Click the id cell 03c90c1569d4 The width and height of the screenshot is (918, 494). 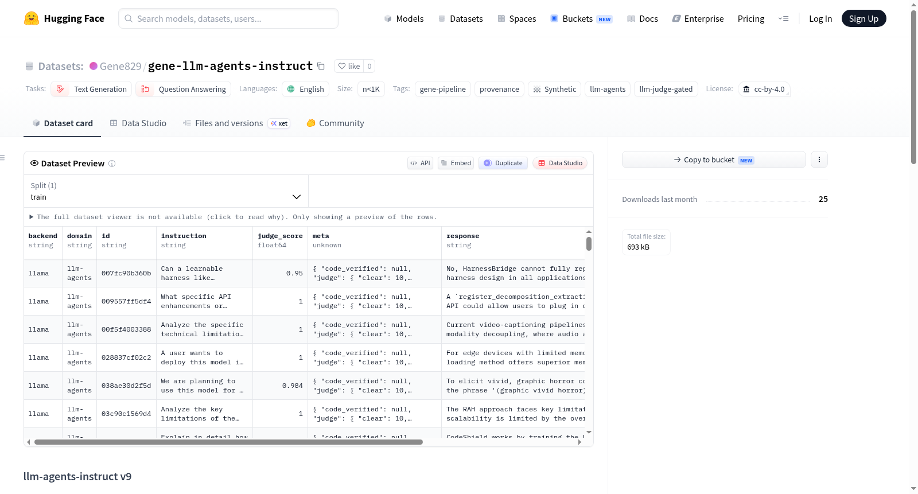coord(126,414)
